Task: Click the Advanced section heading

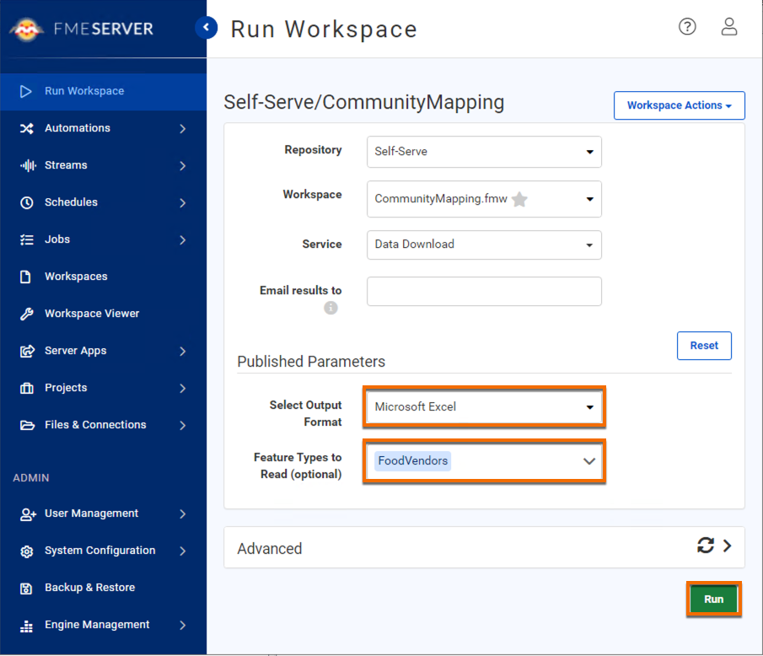Action: tap(270, 548)
